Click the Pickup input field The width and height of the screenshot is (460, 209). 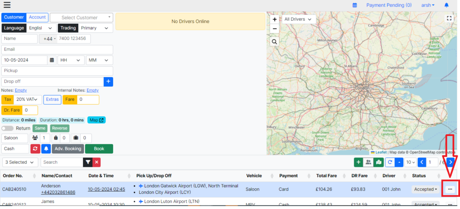[57, 71]
